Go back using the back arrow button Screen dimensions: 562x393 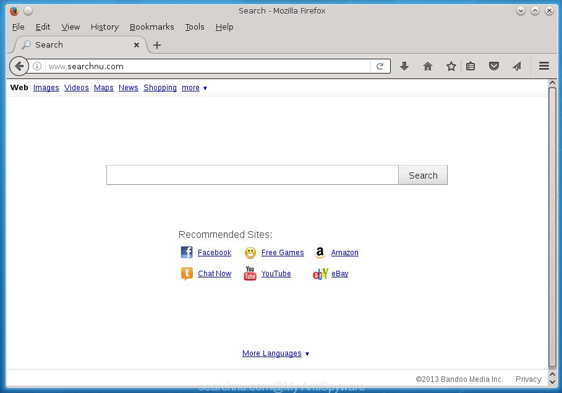pyautogui.click(x=19, y=66)
